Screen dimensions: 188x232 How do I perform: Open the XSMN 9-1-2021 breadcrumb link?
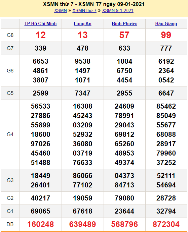pos(118,11)
